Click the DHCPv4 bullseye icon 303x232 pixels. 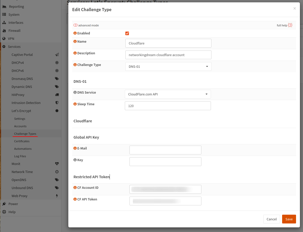tap(57, 63)
